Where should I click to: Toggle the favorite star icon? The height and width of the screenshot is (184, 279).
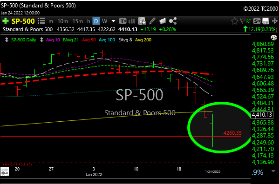[x=234, y=21]
